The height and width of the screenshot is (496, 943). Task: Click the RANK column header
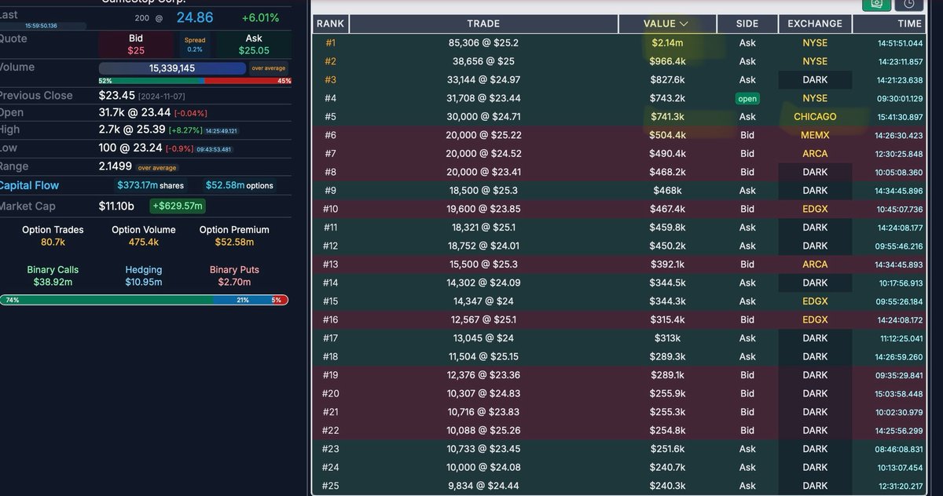(330, 24)
